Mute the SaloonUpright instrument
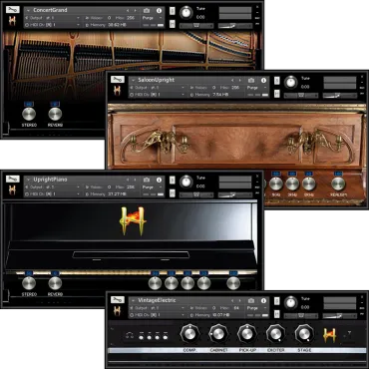369x369 pixels. tap(277, 94)
